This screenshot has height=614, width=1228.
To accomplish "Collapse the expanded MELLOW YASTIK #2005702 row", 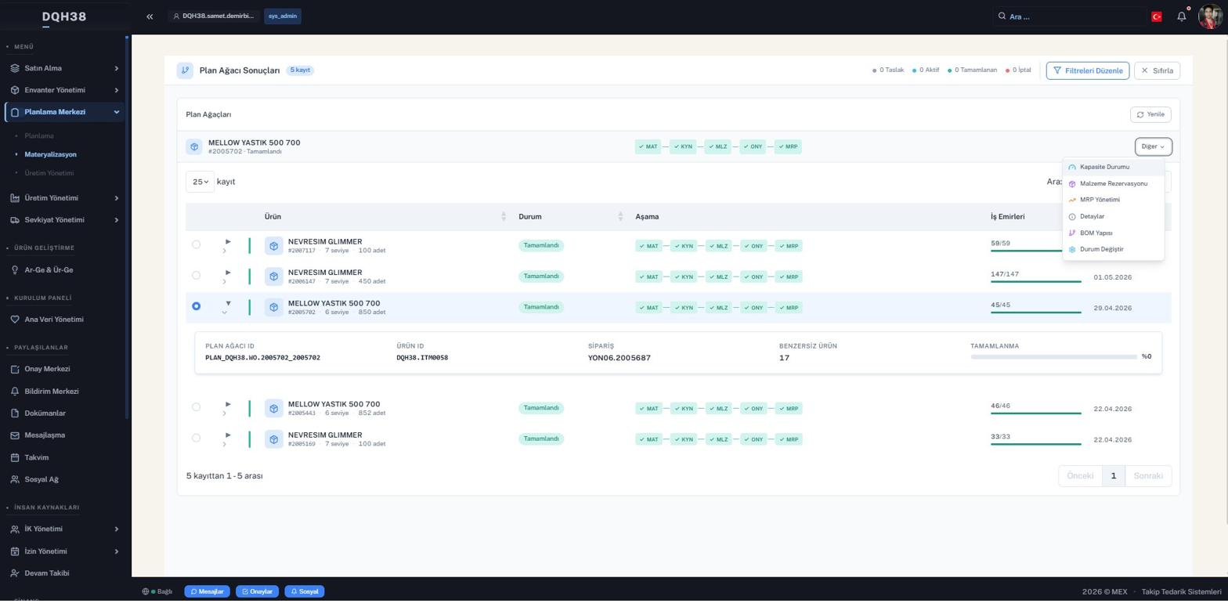I will pos(228,304).
